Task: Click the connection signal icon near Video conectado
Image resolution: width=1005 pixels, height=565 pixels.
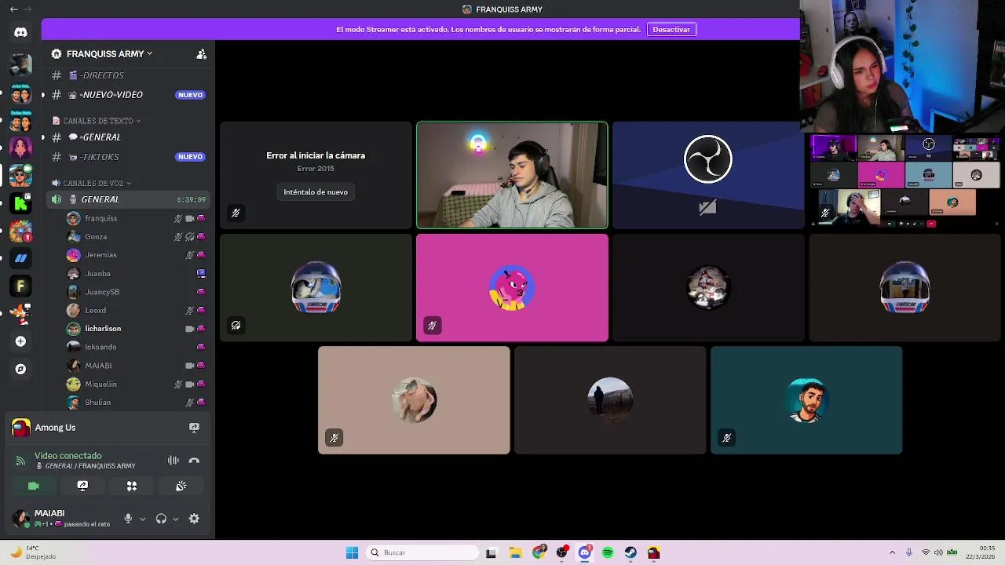Action: point(20,461)
